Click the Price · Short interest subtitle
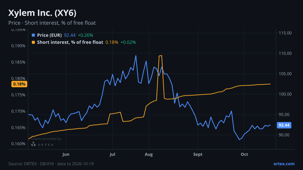This screenshot has width=303, height=170. point(52,23)
